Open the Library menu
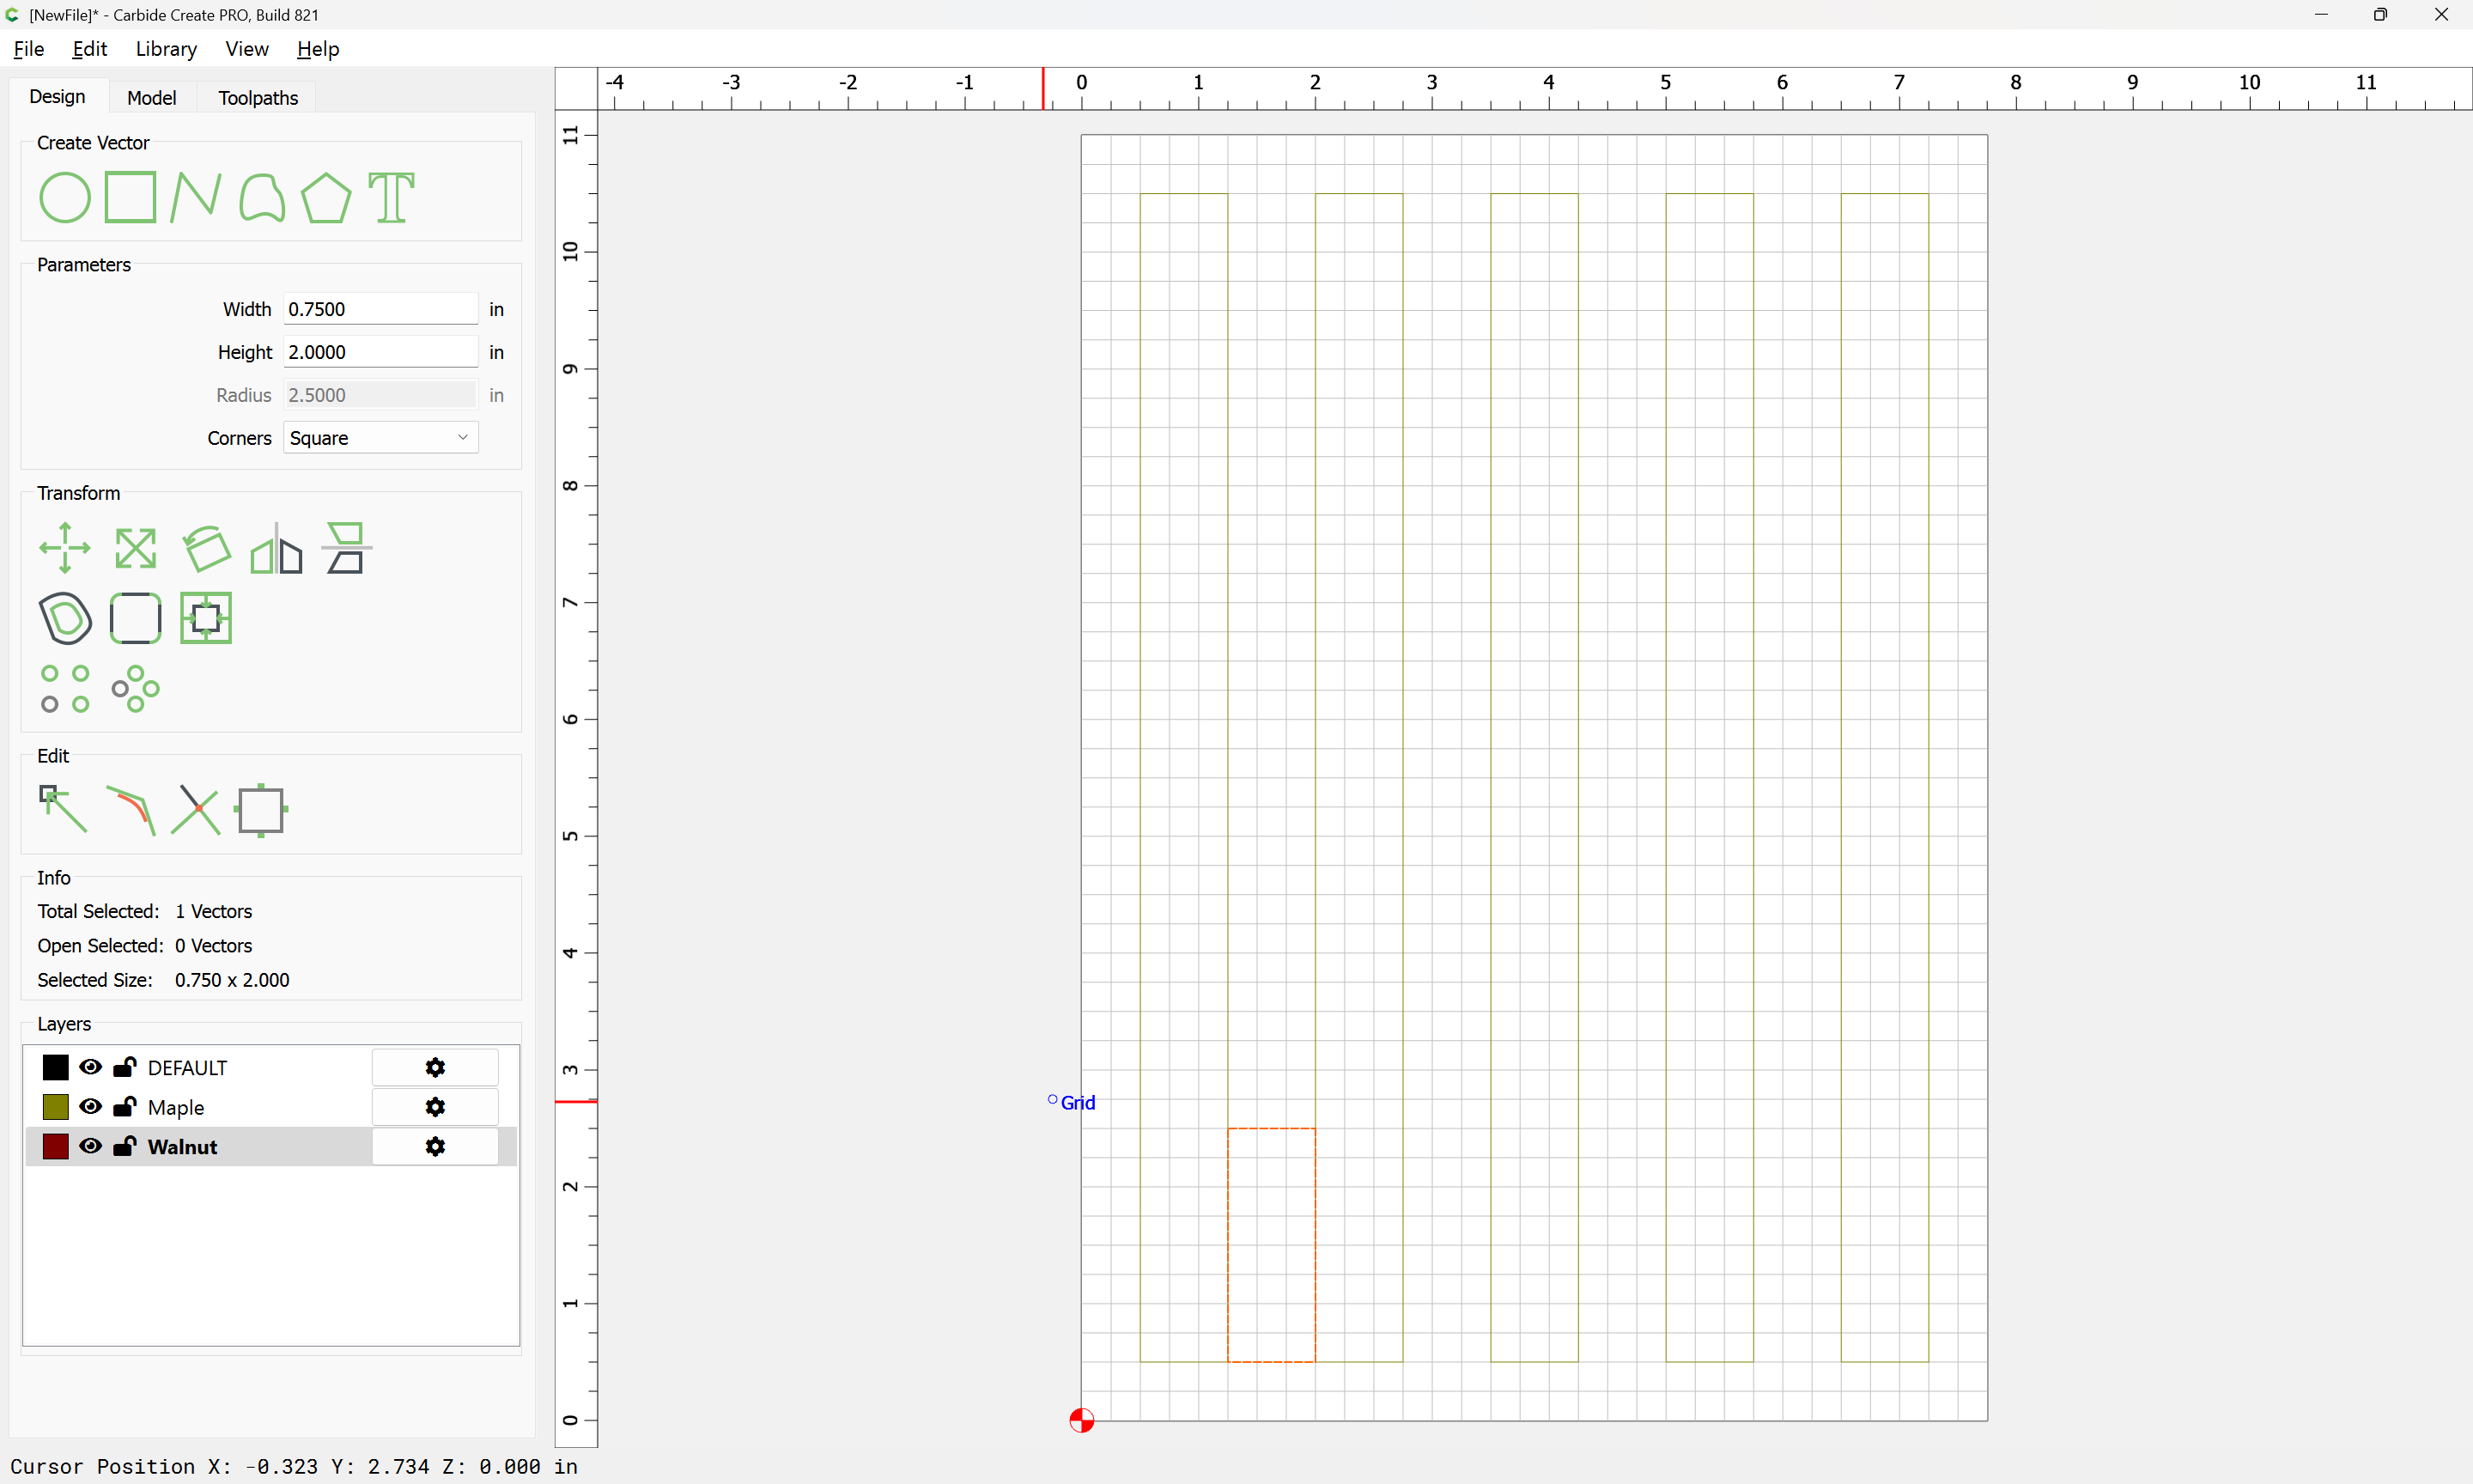The height and width of the screenshot is (1484, 2473). [166, 49]
